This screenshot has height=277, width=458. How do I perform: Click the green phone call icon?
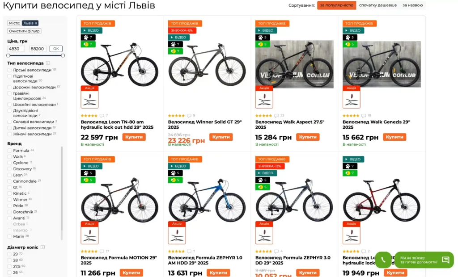383,260
